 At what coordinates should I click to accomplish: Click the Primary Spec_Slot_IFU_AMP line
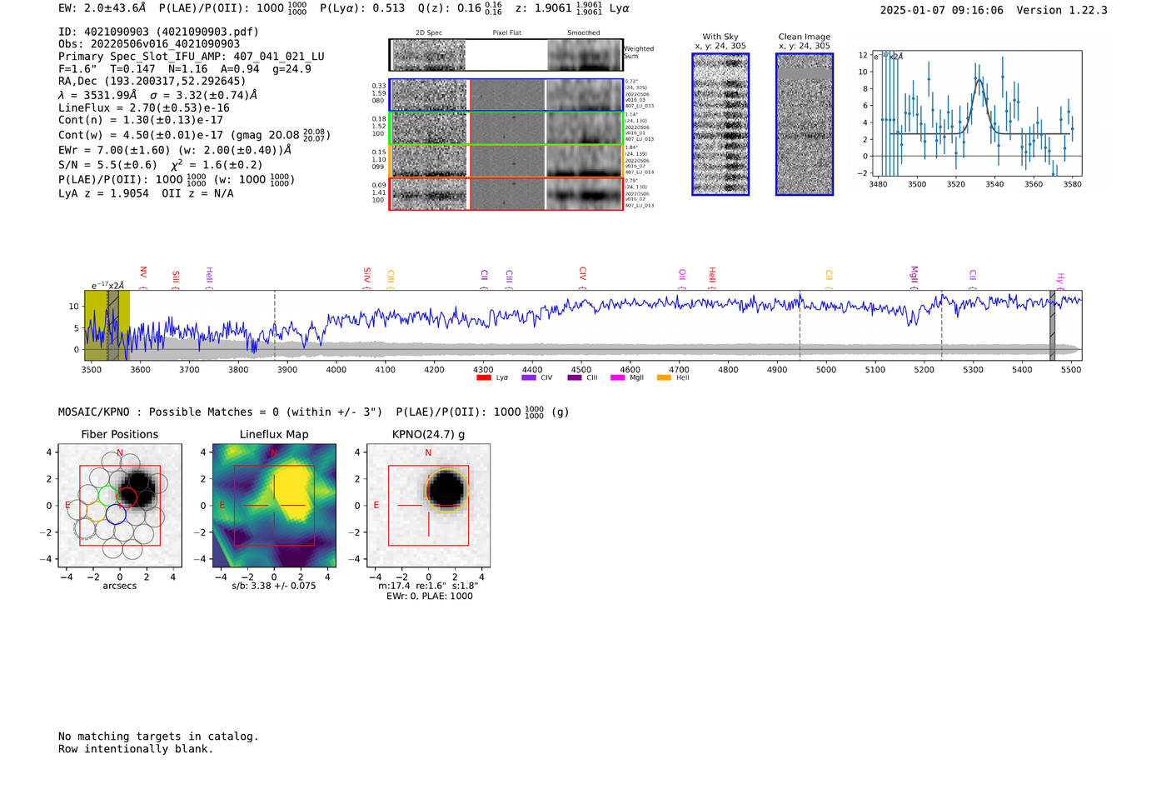click(x=192, y=57)
